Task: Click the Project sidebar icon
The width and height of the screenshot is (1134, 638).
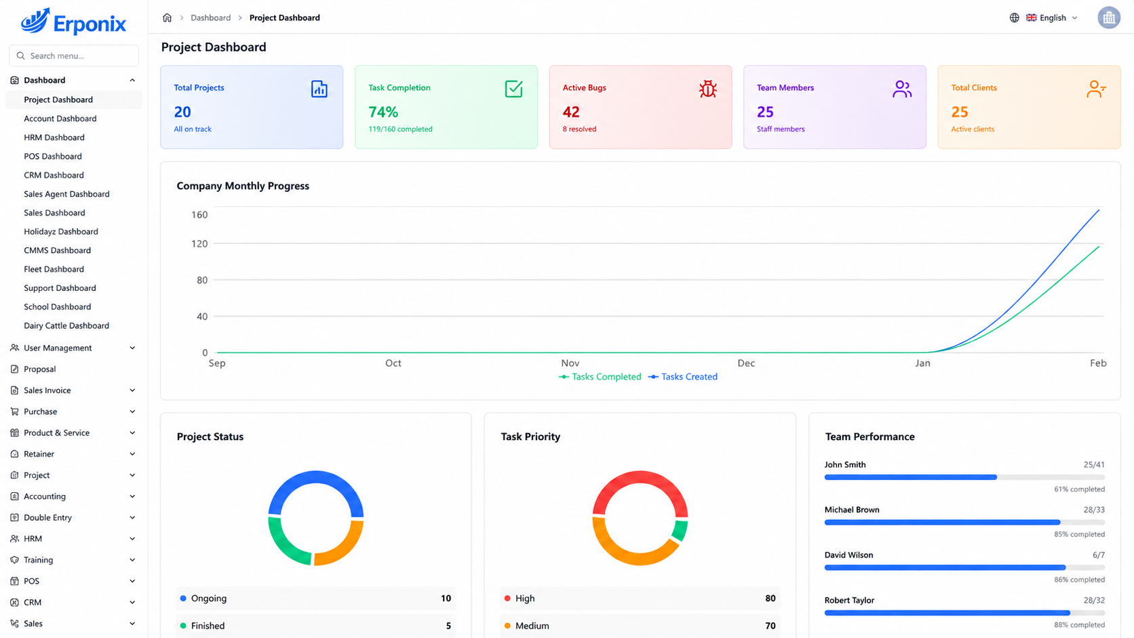Action: [14, 475]
